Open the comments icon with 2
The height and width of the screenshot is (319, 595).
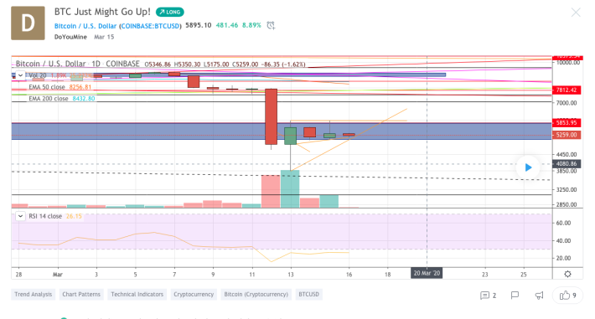click(489, 295)
